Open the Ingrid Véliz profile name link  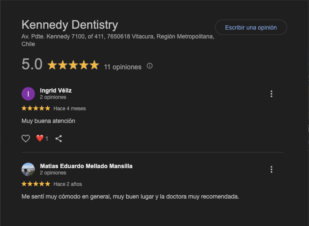pyautogui.click(x=56, y=90)
